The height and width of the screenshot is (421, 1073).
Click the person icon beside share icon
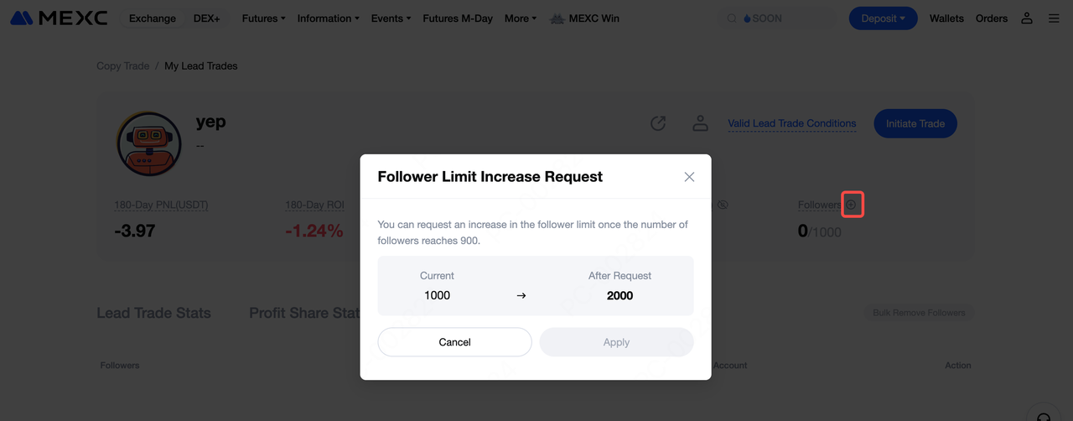[x=700, y=123]
